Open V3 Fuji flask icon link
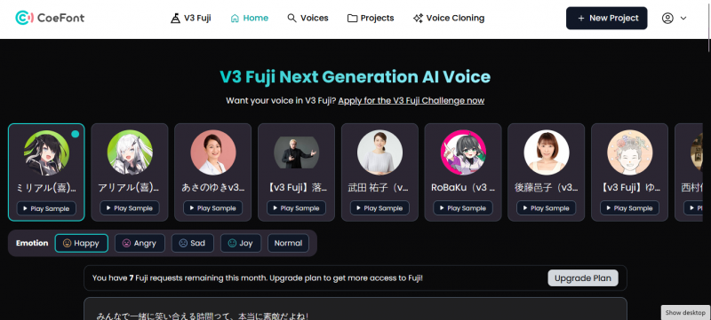711x320 pixels. coord(175,19)
